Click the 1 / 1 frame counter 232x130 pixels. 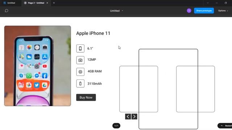tap(116, 126)
